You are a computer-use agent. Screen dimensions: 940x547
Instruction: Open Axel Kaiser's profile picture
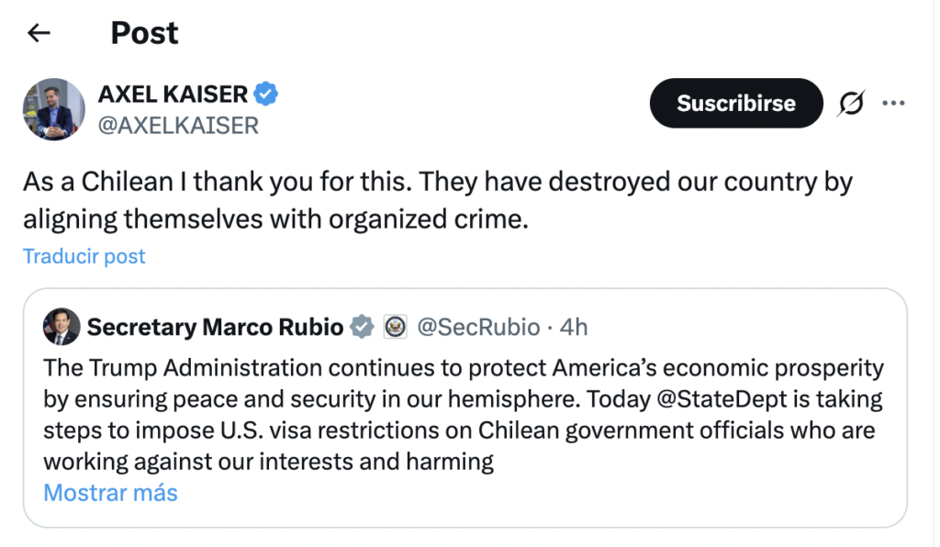53,109
